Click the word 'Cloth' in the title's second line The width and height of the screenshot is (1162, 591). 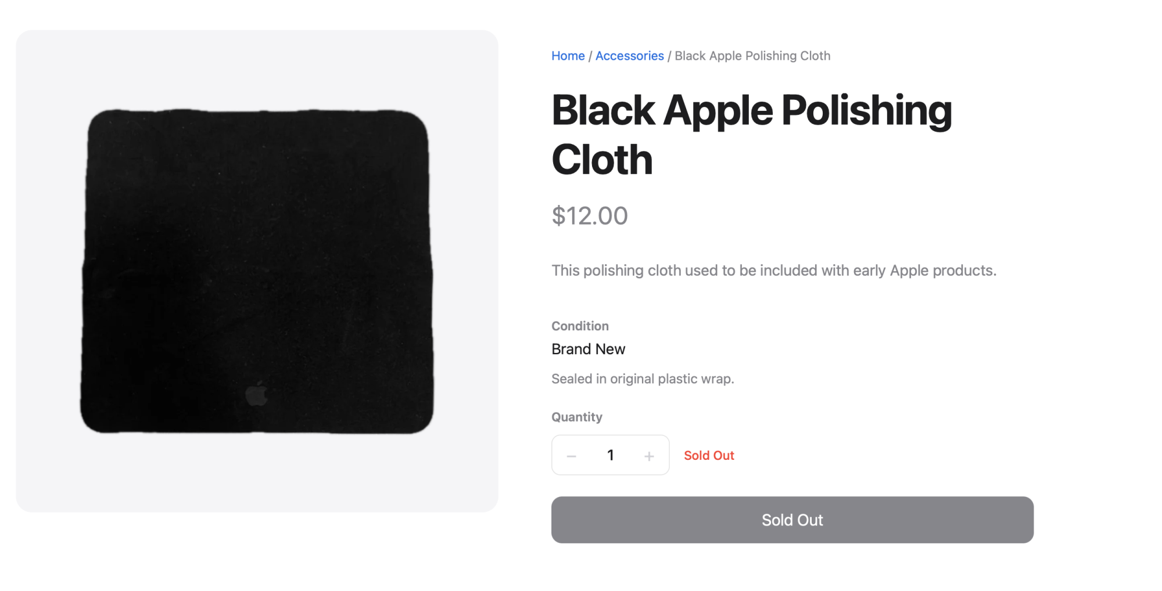[x=602, y=160]
